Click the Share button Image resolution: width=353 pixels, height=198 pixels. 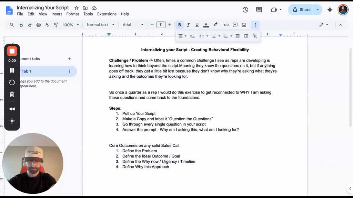tap(301, 10)
